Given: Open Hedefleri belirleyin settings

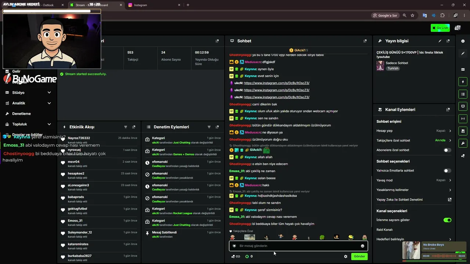Looking at the screenshot, I should (414, 239).
